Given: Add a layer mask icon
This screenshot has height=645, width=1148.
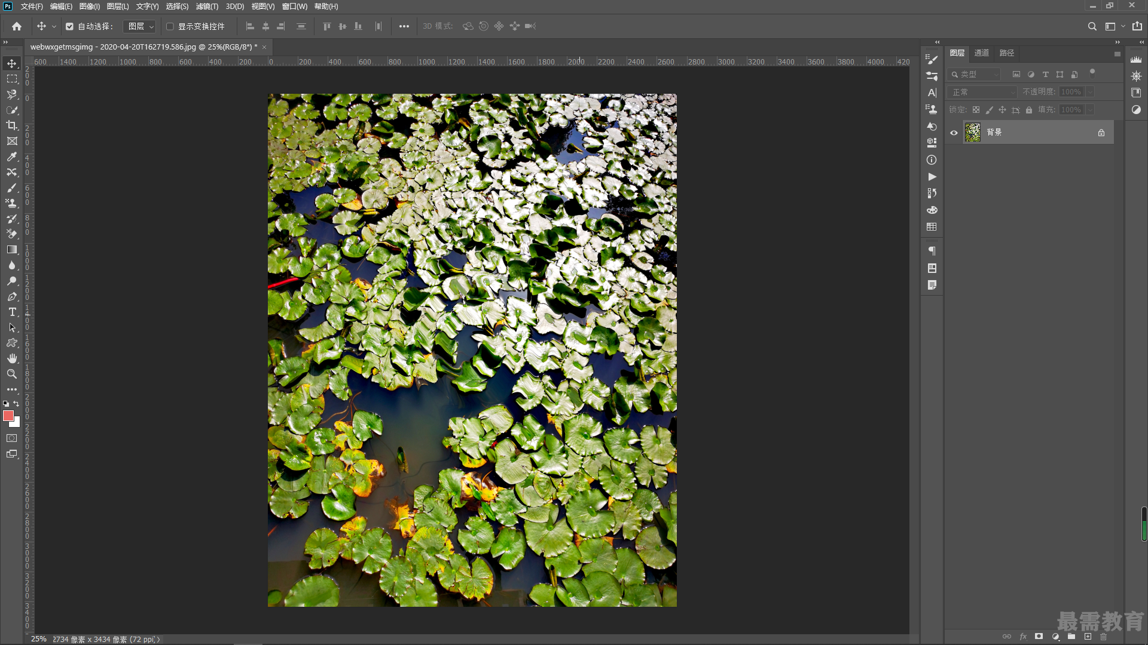Looking at the screenshot, I should coord(1039,637).
